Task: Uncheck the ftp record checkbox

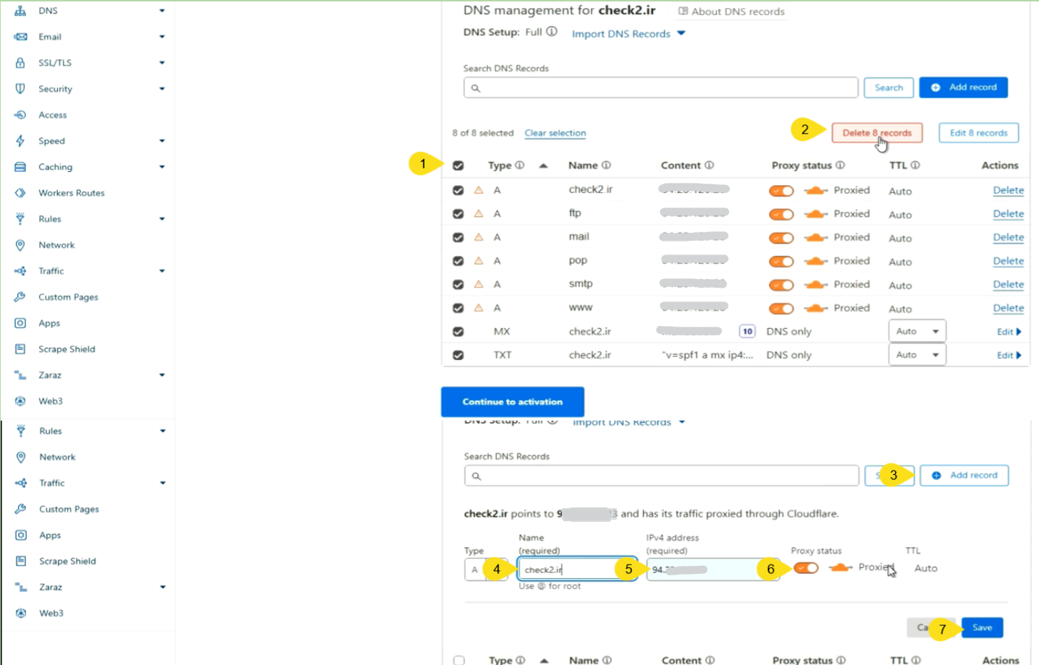Action: [x=458, y=214]
